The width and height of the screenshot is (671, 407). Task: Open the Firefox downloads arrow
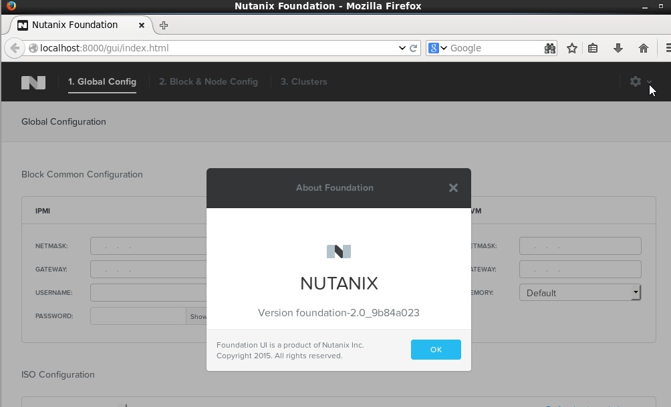(618, 48)
